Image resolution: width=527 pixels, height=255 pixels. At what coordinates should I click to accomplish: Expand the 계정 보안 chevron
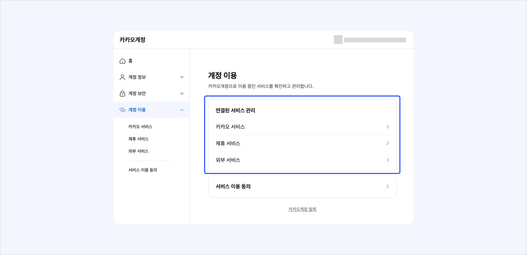point(182,93)
